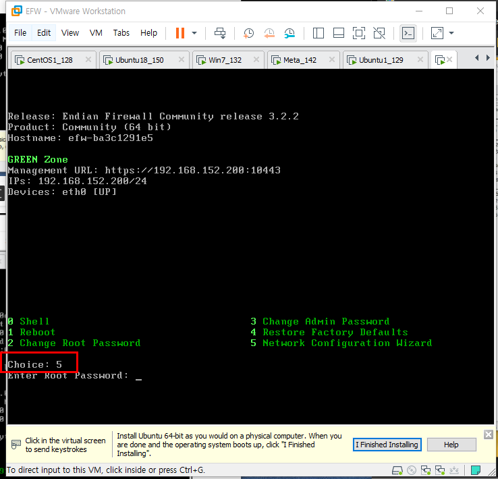Click the keyboard icon in hint bar

pos(16,445)
